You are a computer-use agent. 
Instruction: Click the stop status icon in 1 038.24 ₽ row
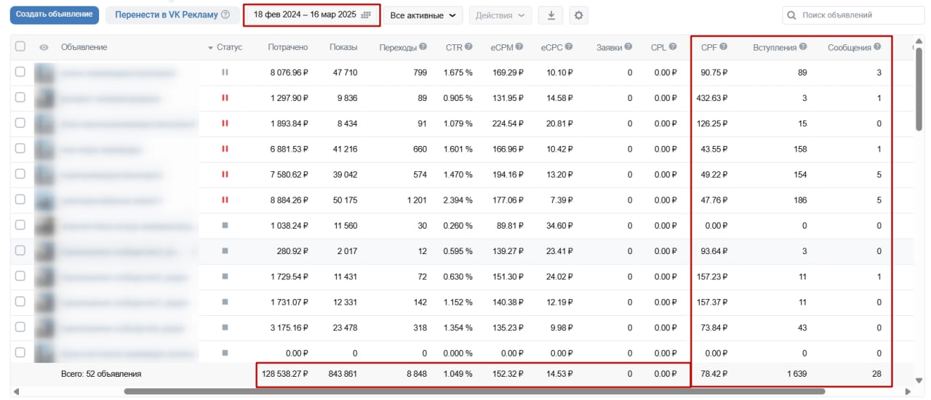click(225, 226)
